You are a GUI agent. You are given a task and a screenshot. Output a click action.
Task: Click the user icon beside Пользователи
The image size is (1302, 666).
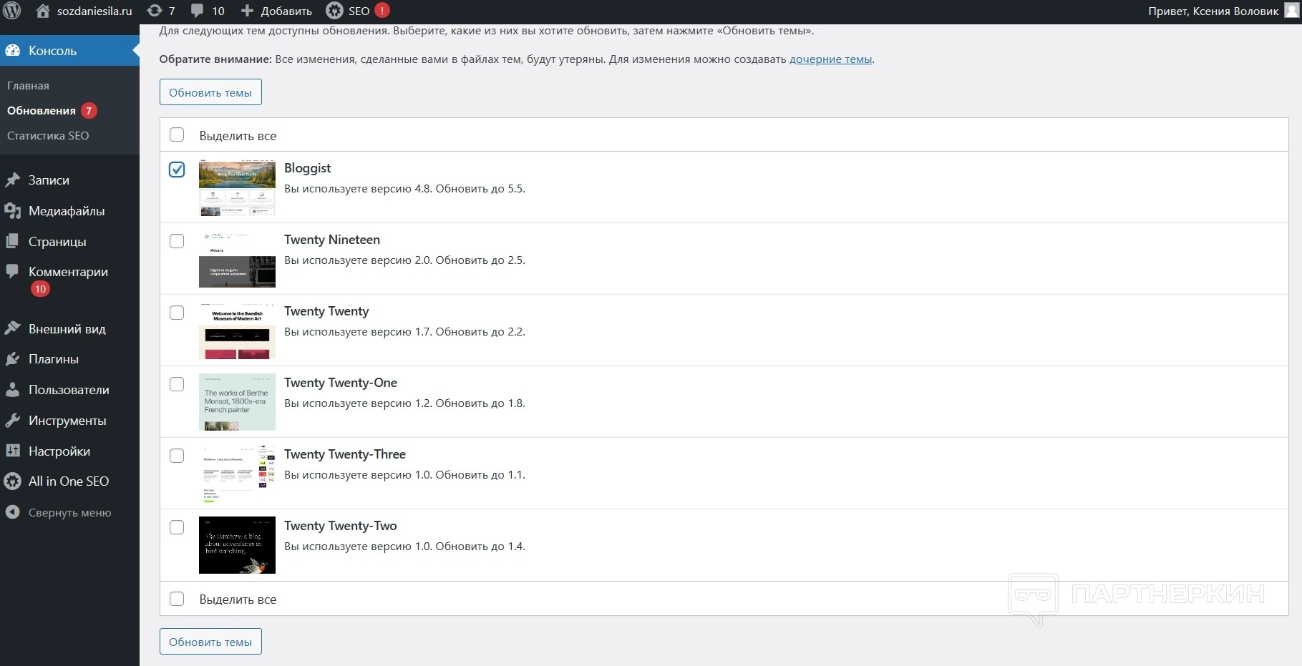point(12,390)
